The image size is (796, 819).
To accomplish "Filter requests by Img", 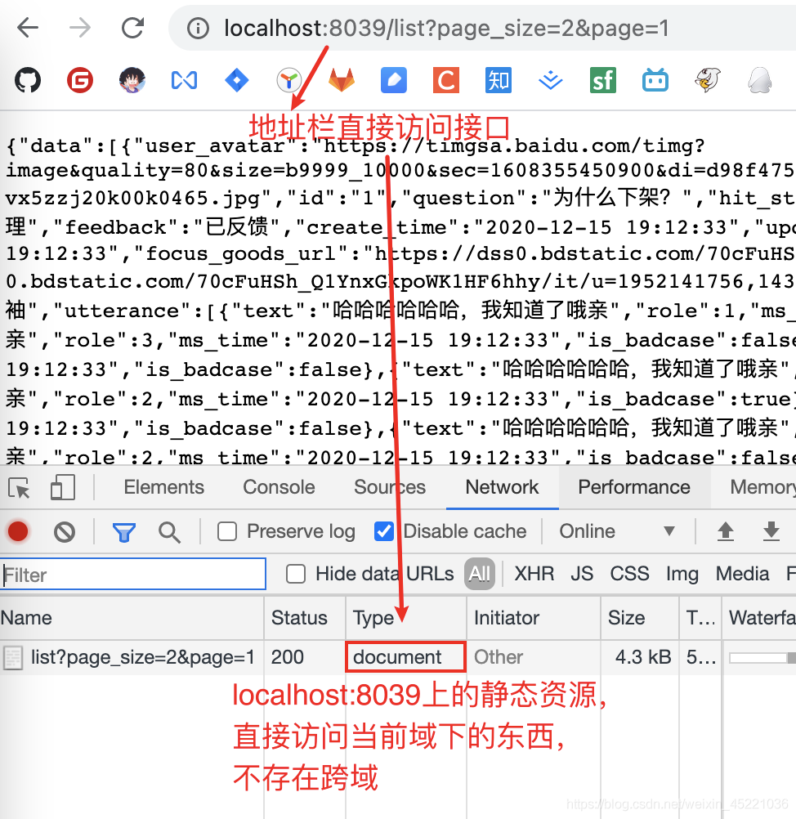I will pyautogui.click(x=682, y=575).
